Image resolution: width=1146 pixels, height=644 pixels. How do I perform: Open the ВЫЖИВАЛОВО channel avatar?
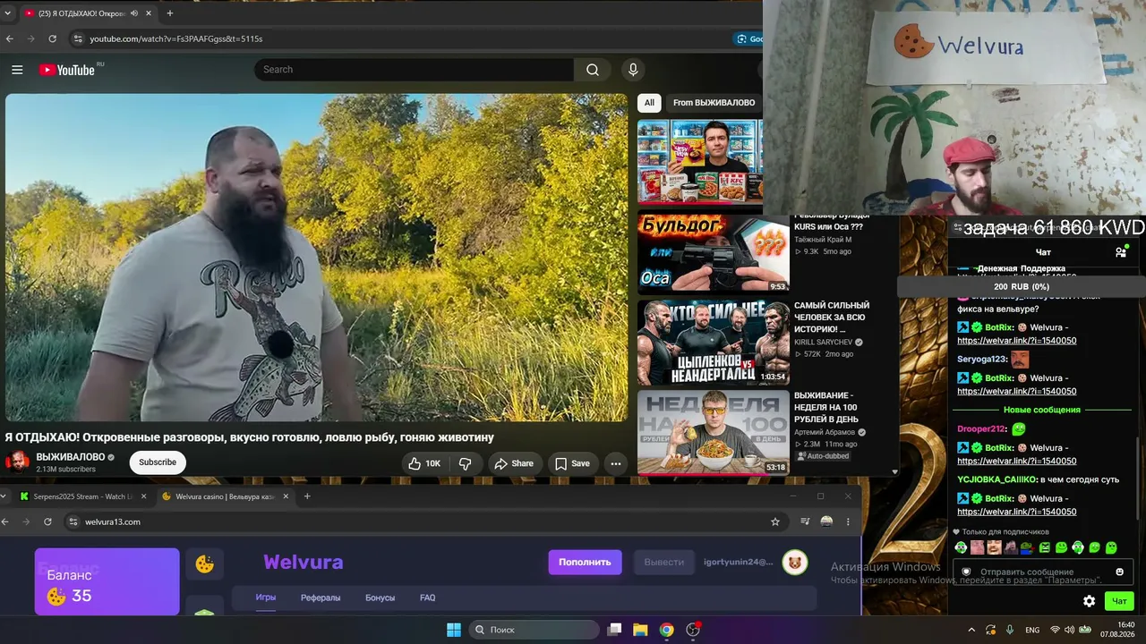[x=18, y=462]
